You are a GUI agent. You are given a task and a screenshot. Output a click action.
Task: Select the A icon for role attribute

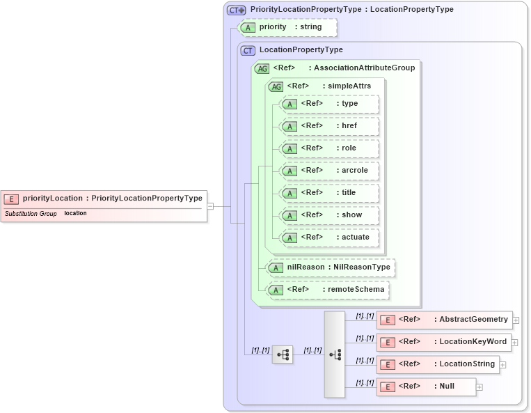click(290, 149)
